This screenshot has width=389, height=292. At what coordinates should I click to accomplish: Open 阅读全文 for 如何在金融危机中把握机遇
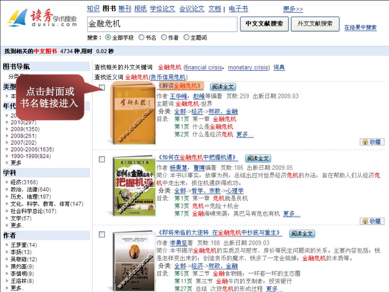258,159
